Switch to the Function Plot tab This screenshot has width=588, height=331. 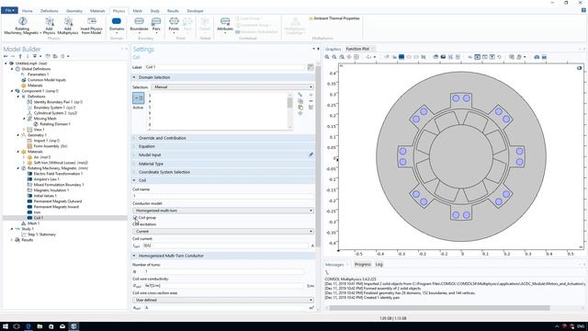tap(357, 49)
